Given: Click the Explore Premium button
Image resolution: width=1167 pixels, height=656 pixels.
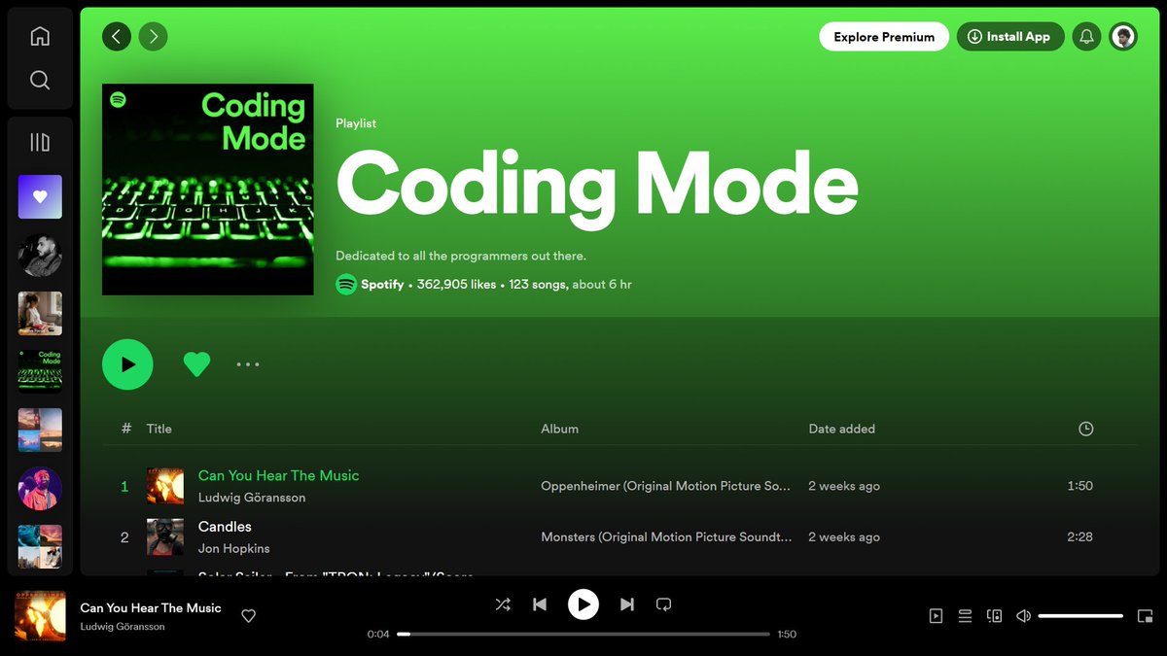Looking at the screenshot, I should (884, 37).
